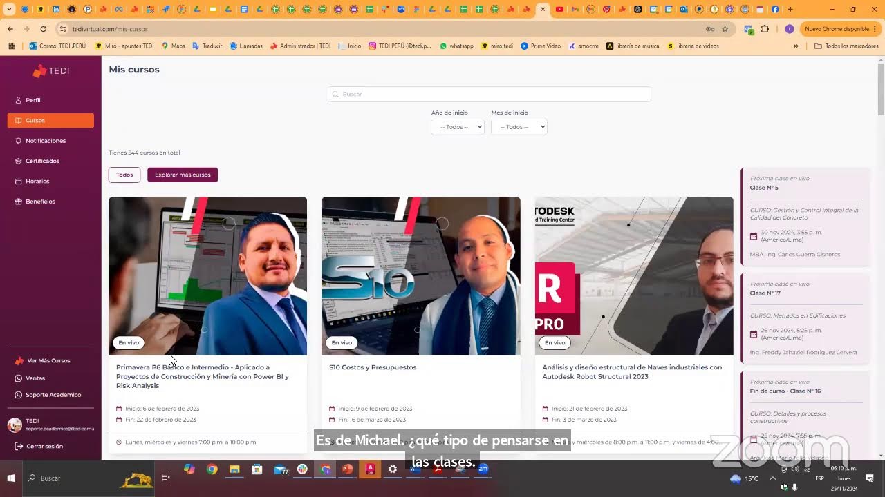
Task: Click the TEDI user avatar in sidebar
Action: pyautogui.click(x=15, y=425)
